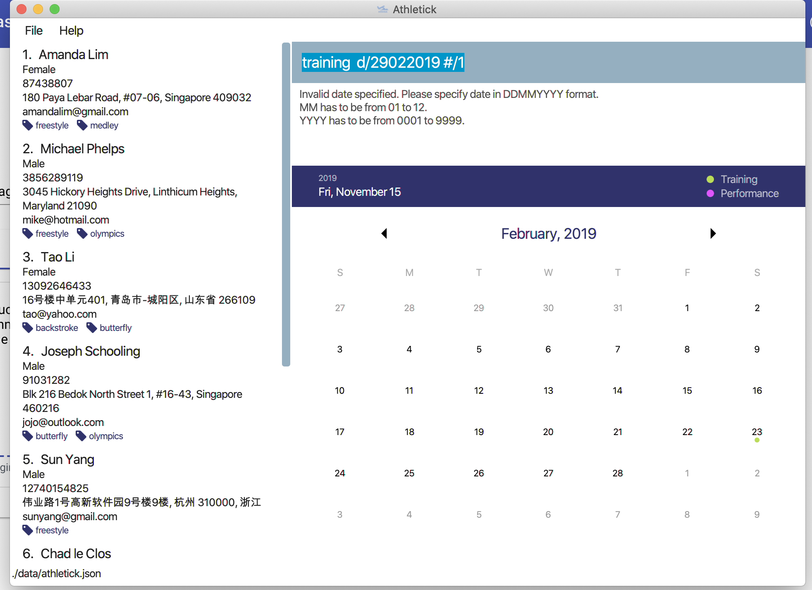
Task: Click the medley tag icon under Amanda Lim
Action: point(82,125)
